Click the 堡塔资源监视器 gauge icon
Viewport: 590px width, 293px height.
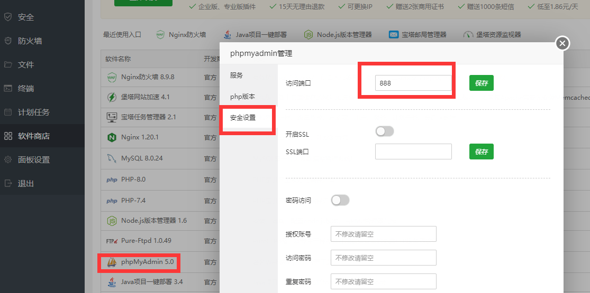click(x=468, y=34)
